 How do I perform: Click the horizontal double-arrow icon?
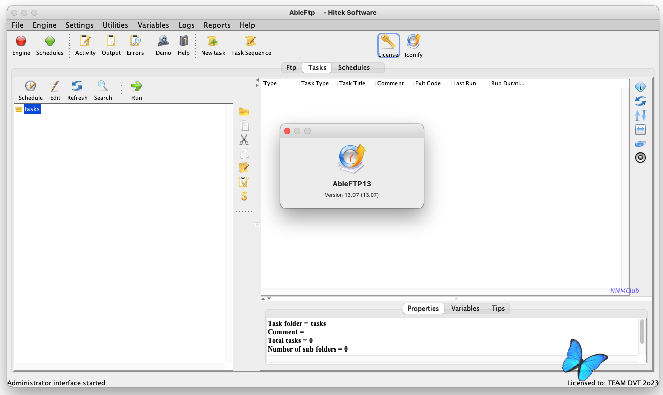[640, 129]
